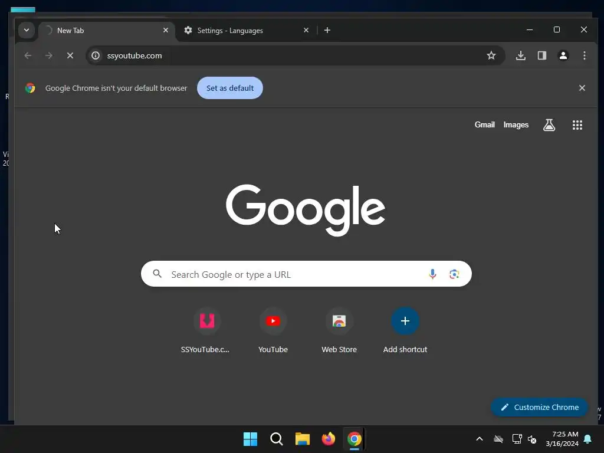This screenshot has width=604, height=453.
Task: Dismiss the default browser infobar
Action: [x=582, y=88]
